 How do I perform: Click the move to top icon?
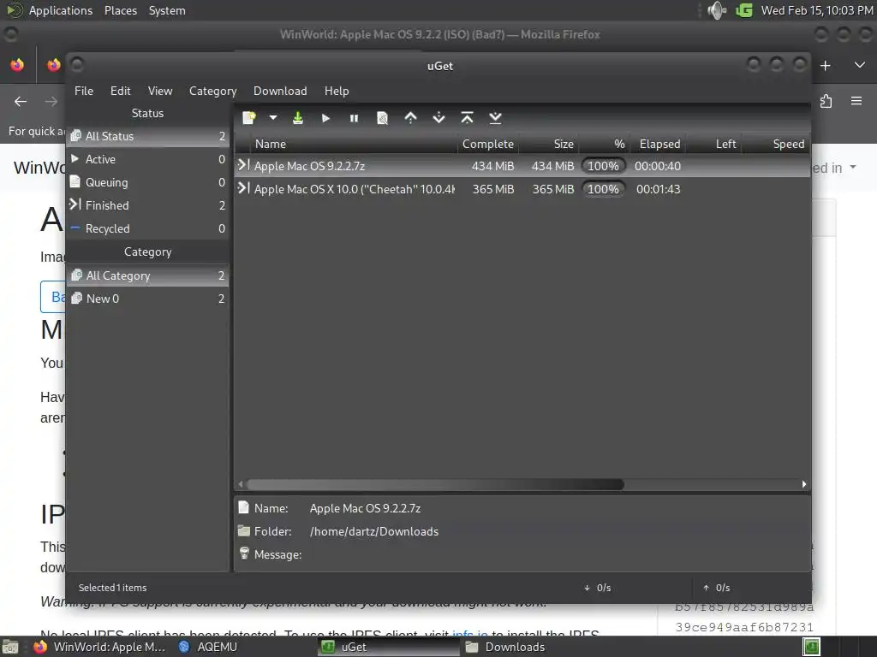pos(467,118)
